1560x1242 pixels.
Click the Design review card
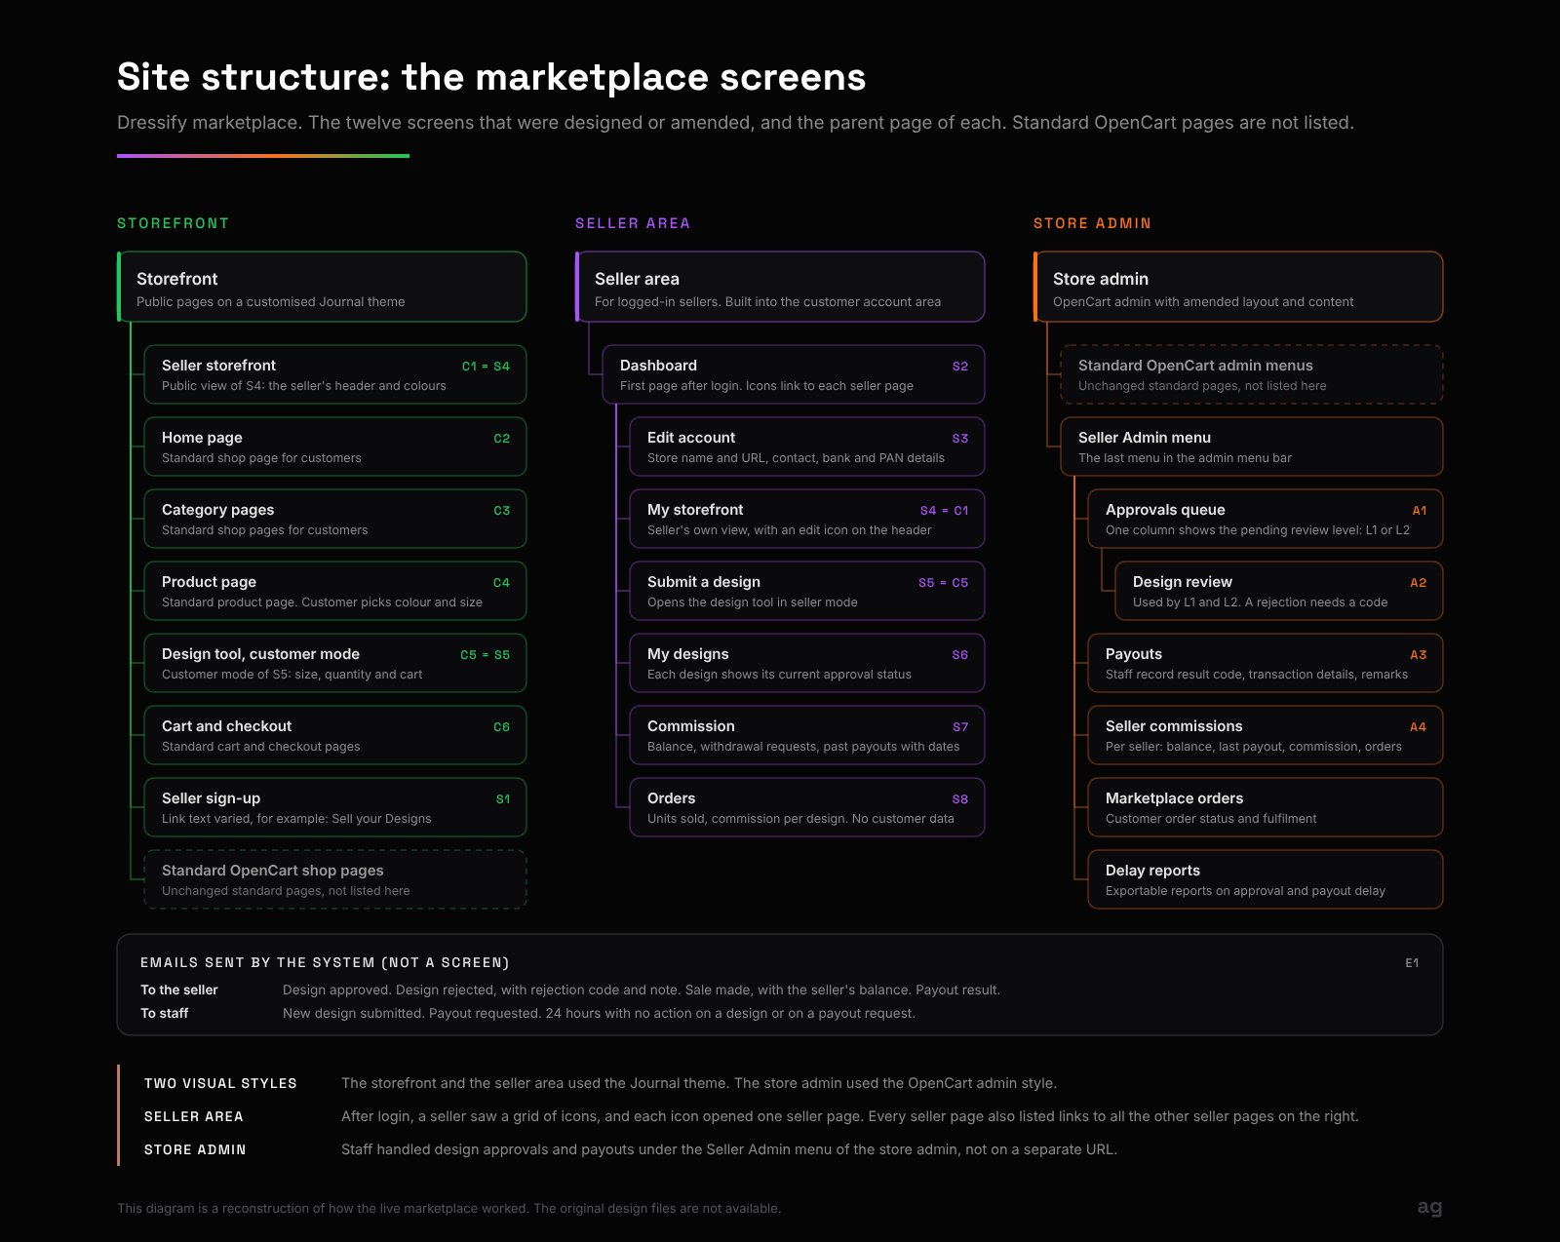(1279, 591)
